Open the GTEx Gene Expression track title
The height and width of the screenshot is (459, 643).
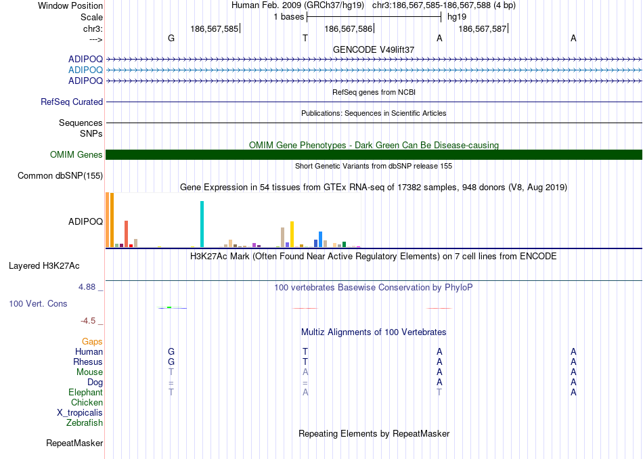click(x=374, y=188)
